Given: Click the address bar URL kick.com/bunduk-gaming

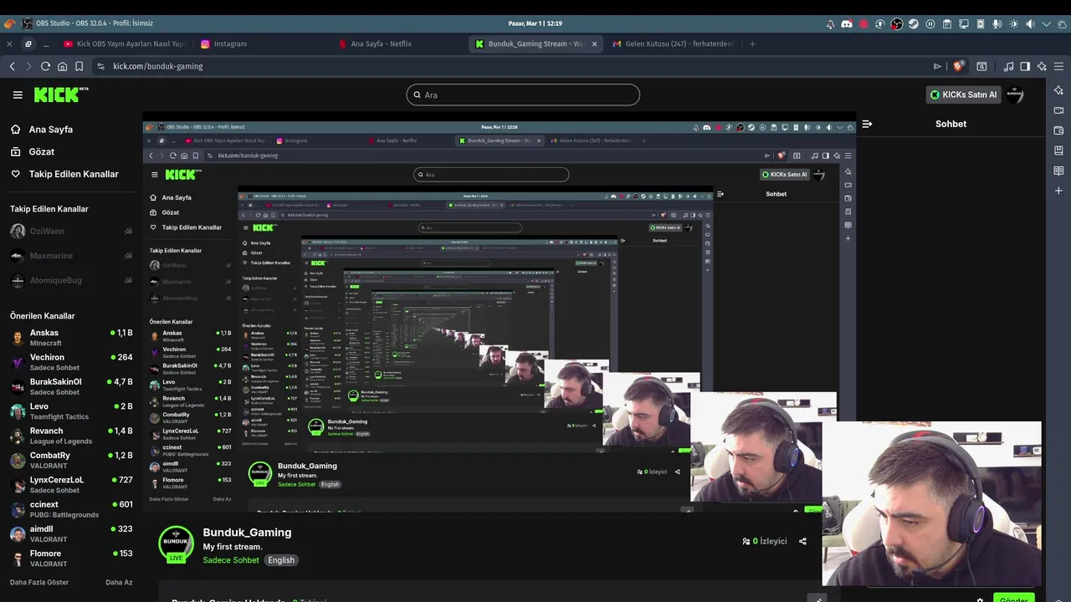Looking at the screenshot, I should tap(158, 66).
